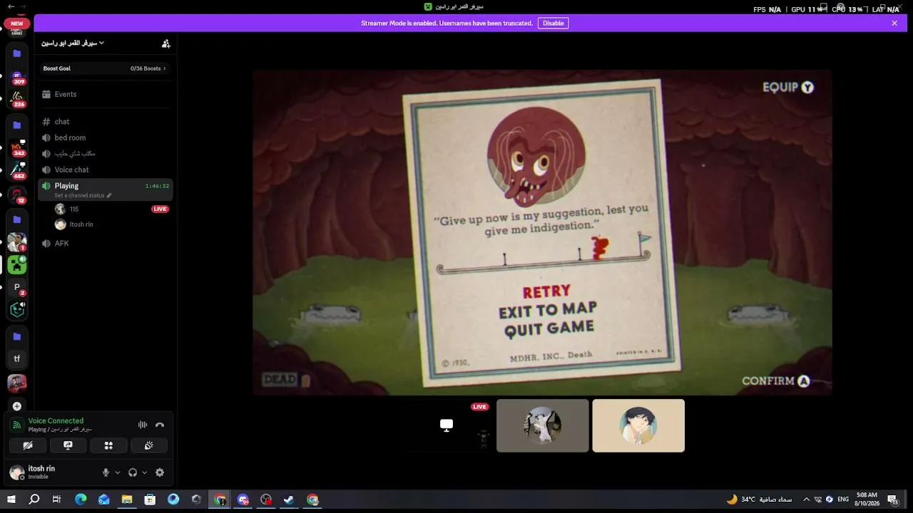Expand the server folder above the 342 server

17,125
